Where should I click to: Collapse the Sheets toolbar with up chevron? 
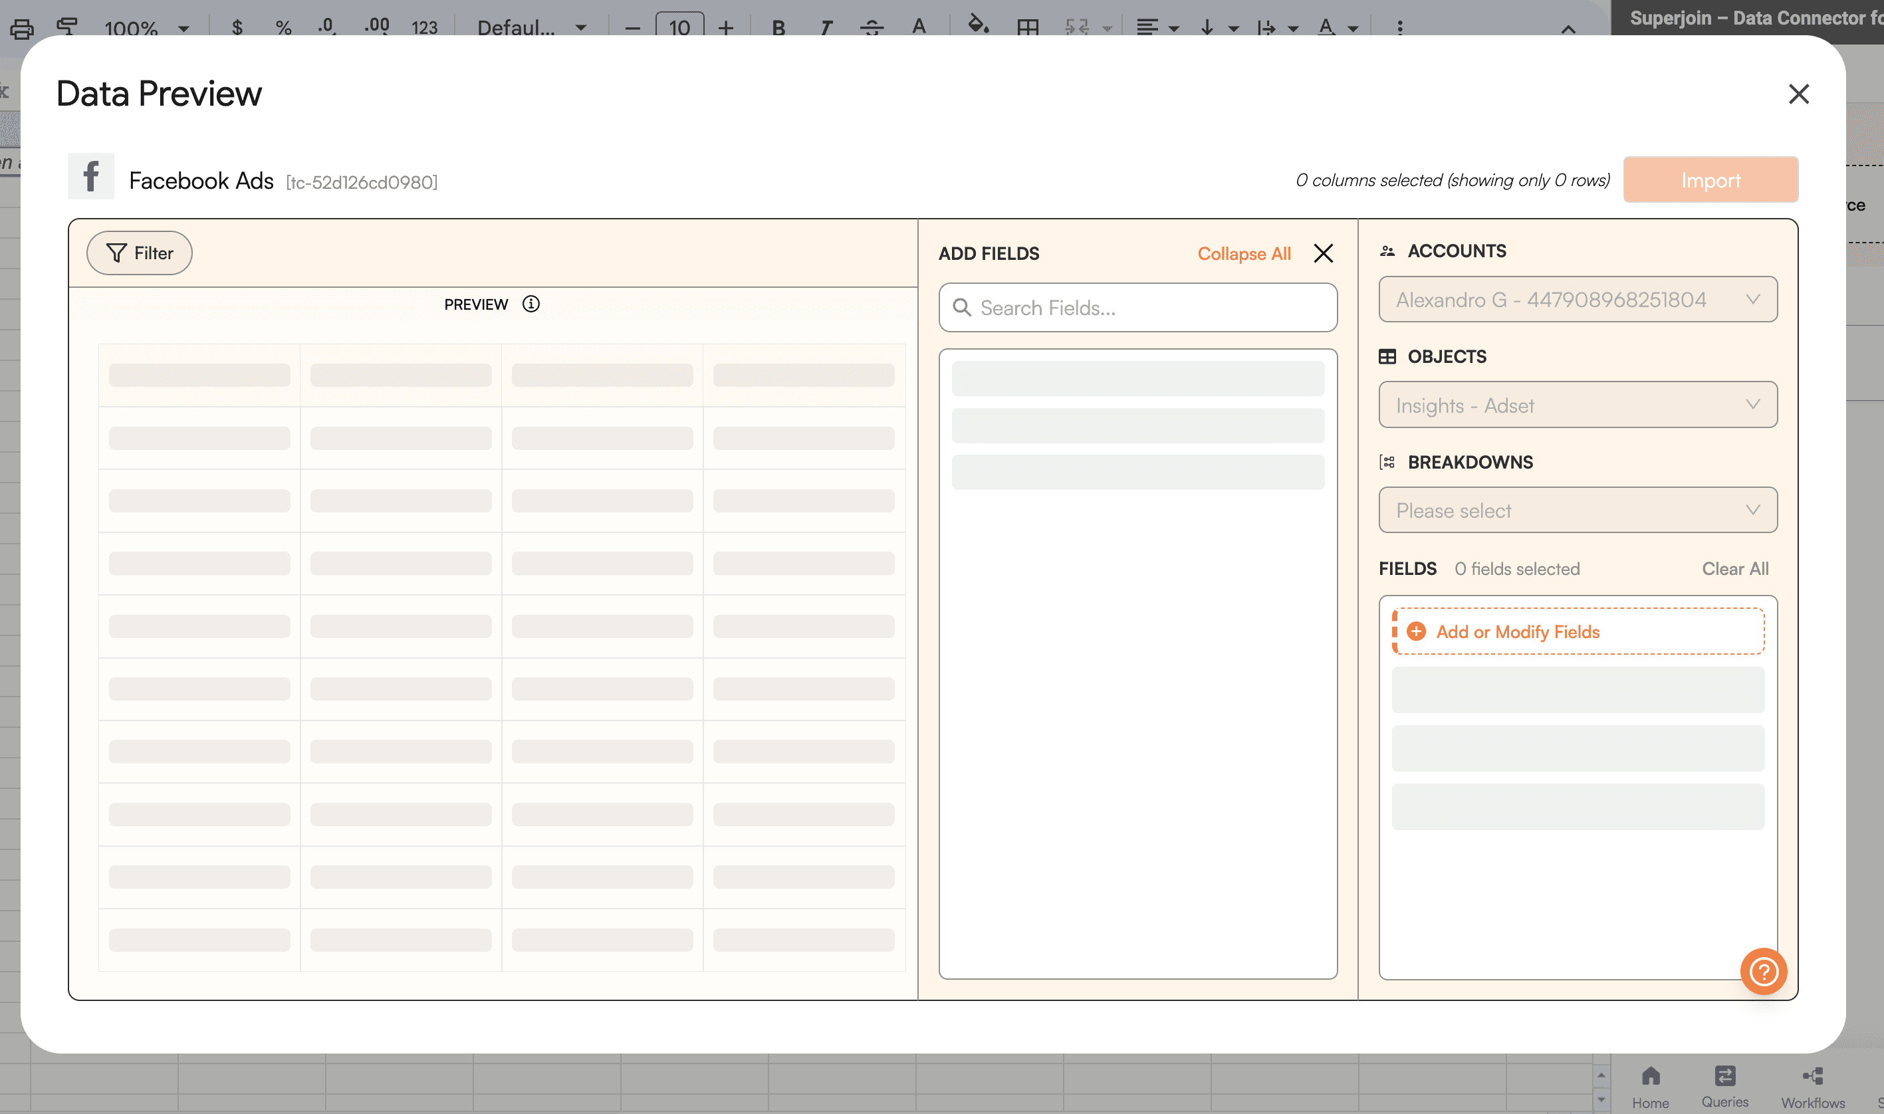click(x=1568, y=29)
